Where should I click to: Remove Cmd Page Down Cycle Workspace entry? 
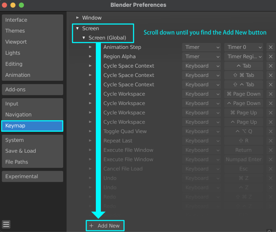tap(270, 94)
